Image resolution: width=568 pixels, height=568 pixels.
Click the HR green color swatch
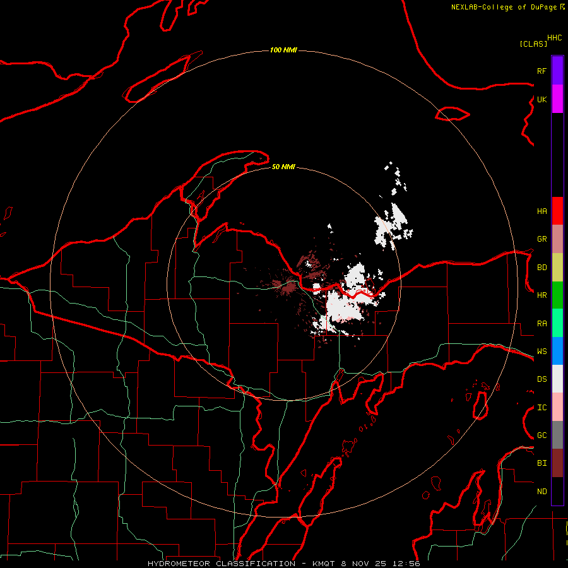click(x=557, y=295)
